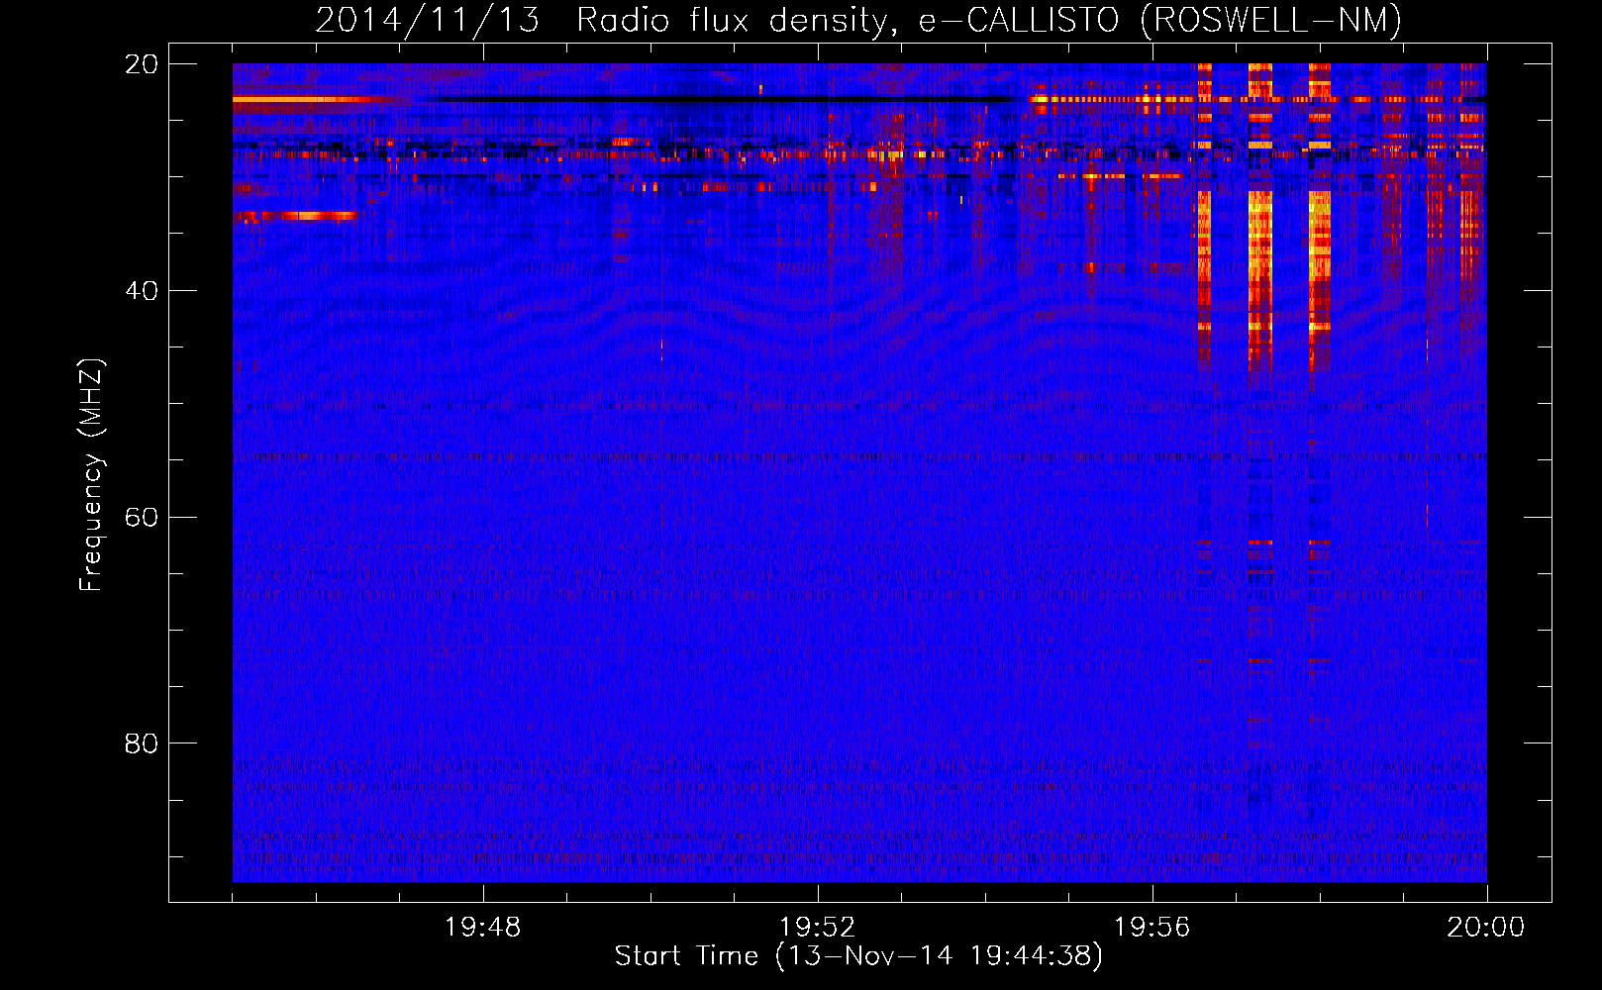Screen dimensions: 1602x990
Task: Click the "Start Time (13-Nov-14 19:44:38)" label
Action: (x=858, y=956)
